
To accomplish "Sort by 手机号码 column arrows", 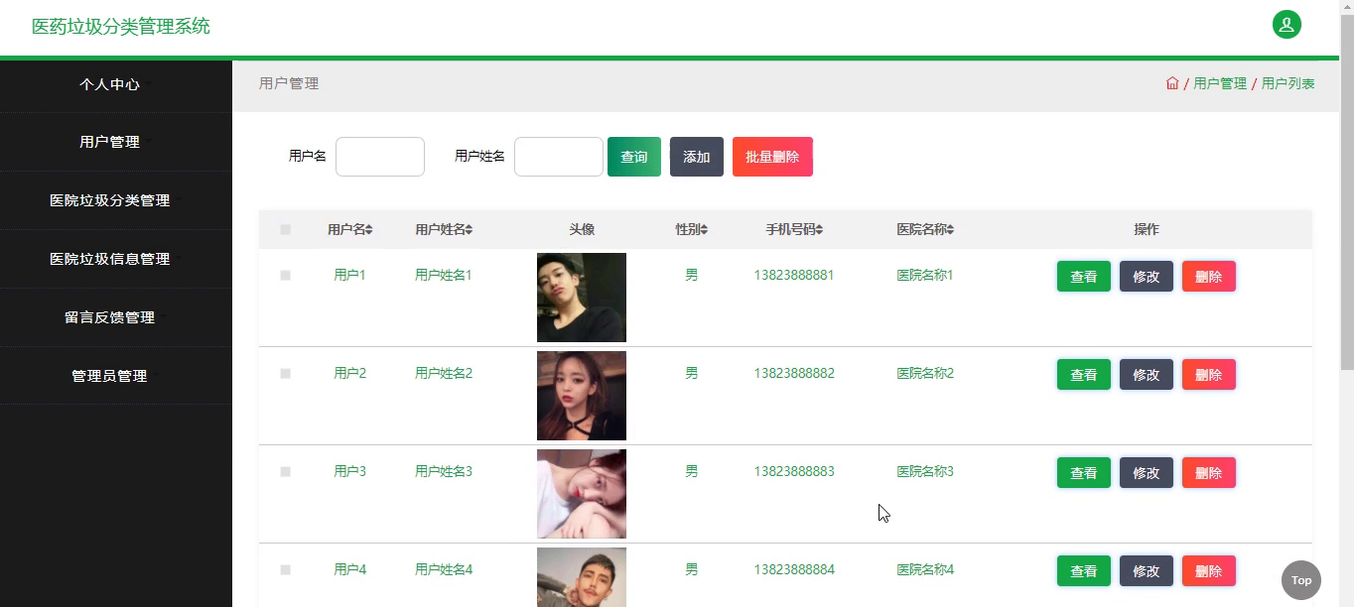I will [819, 230].
